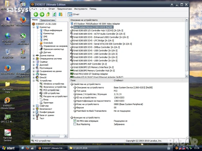Select EVEREST v5.50.2100 root node
This screenshot has width=202, height=151.
click(x=46, y=24)
